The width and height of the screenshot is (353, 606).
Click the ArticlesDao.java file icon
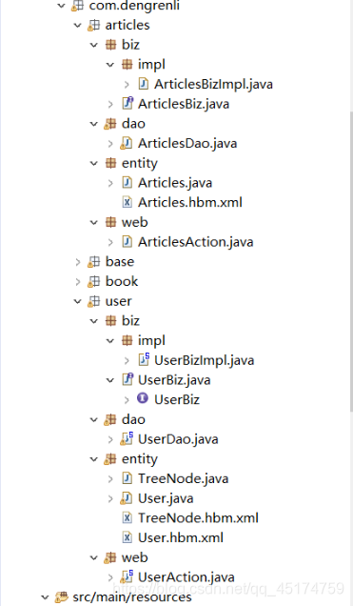[127, 143]
